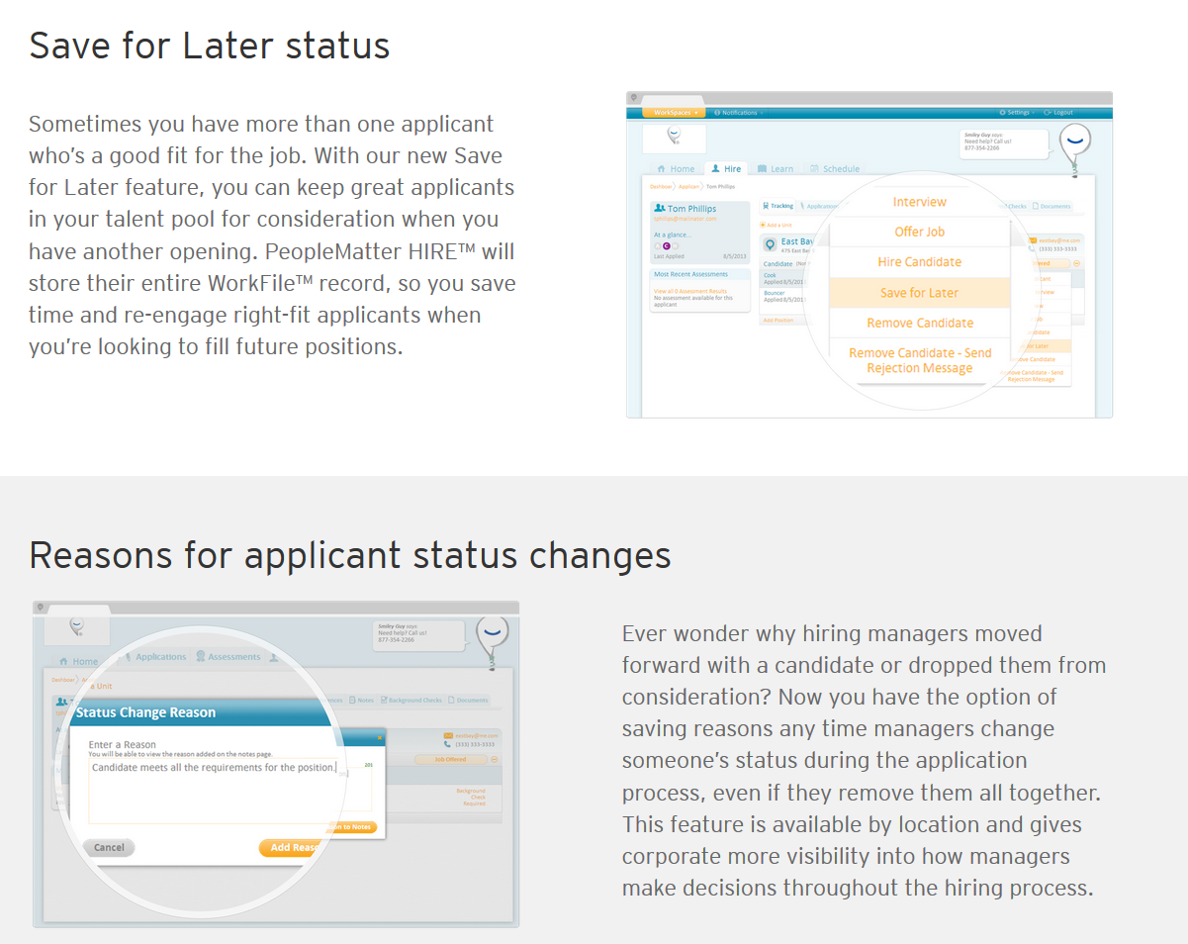
Task: Click the Assessments ribbon badge icon
Action: [x=200, y=656]
